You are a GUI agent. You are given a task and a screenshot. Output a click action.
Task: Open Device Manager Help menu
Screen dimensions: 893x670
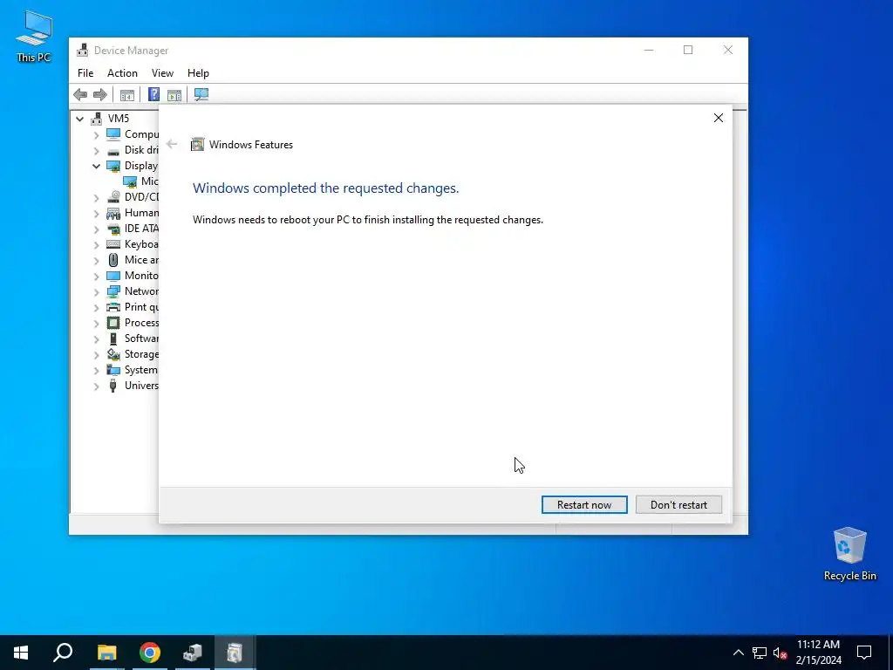coord(198,73)
